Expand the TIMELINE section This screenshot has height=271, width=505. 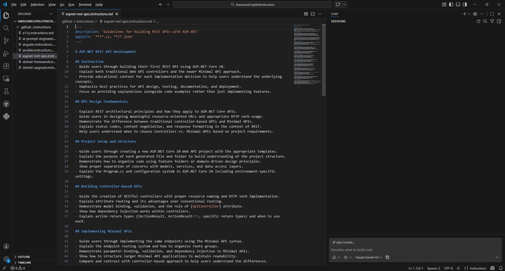(x=24, y=263)
